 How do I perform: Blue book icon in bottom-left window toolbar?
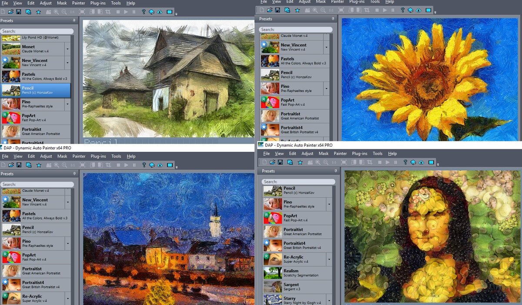152,165
